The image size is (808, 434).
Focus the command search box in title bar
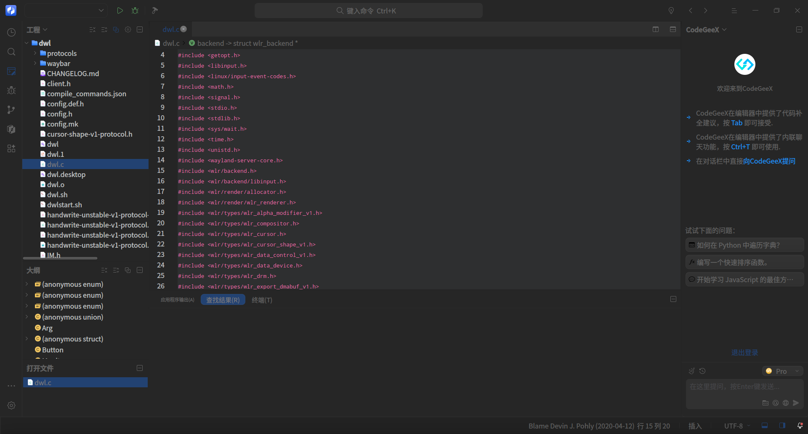click(369, 11)
